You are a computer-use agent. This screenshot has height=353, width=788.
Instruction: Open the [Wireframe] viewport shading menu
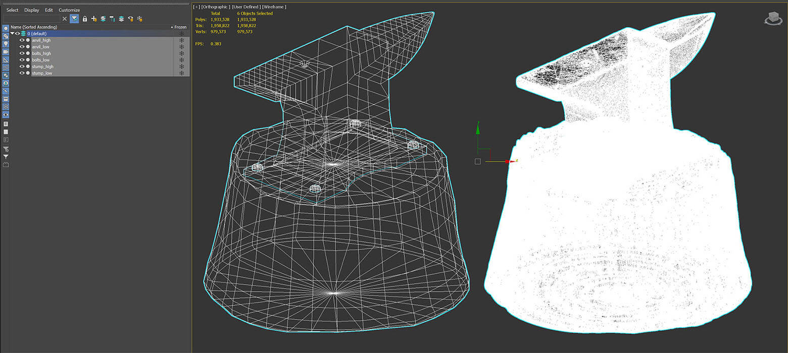(x=274, y=7)
